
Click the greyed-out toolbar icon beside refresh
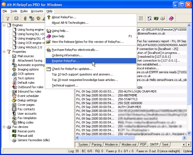pyautogui.click(x=141, y=19)
